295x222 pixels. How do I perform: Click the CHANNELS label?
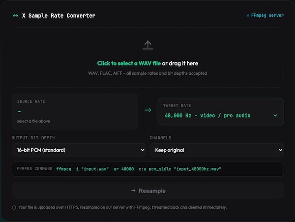pos(160,138)
